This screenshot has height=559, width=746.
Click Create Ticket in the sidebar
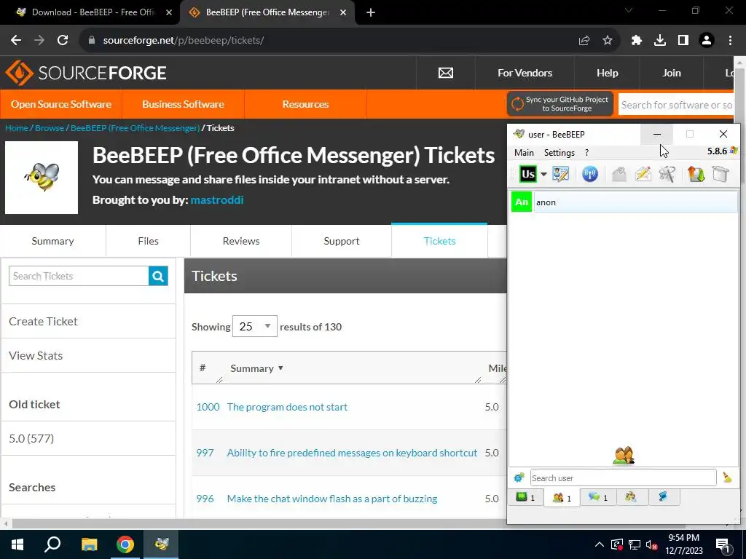(43, 321)
